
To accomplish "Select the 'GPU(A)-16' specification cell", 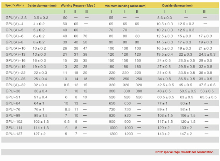I will (15, 60).
